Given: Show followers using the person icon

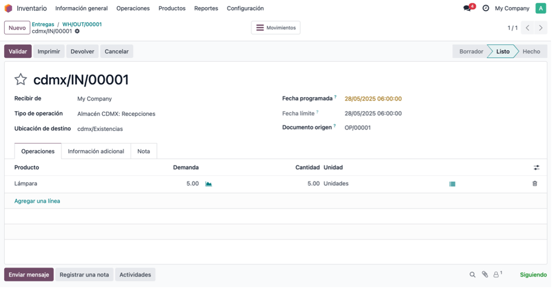Looking at the screenshot, I should pyautogui.click(x=497, y=274).
